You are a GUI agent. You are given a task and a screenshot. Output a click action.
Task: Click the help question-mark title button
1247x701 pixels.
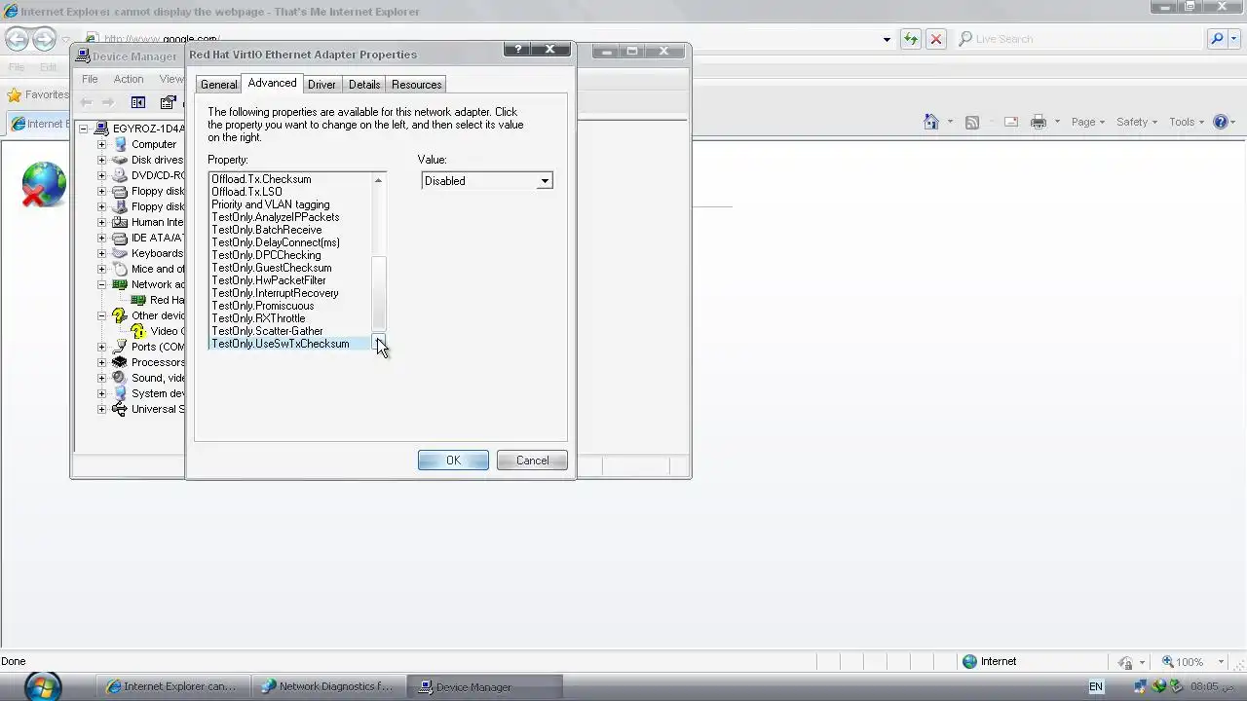(517, 50)
